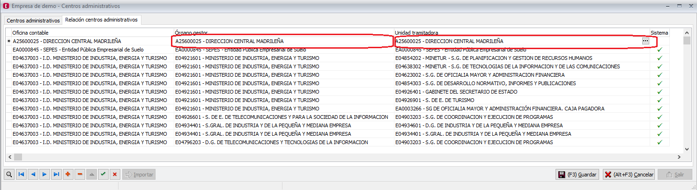Select cell E04926401 - GABINETE DEL SECRETARIO DE ESTADO
The image size is (697, 190).
point(522,92)
